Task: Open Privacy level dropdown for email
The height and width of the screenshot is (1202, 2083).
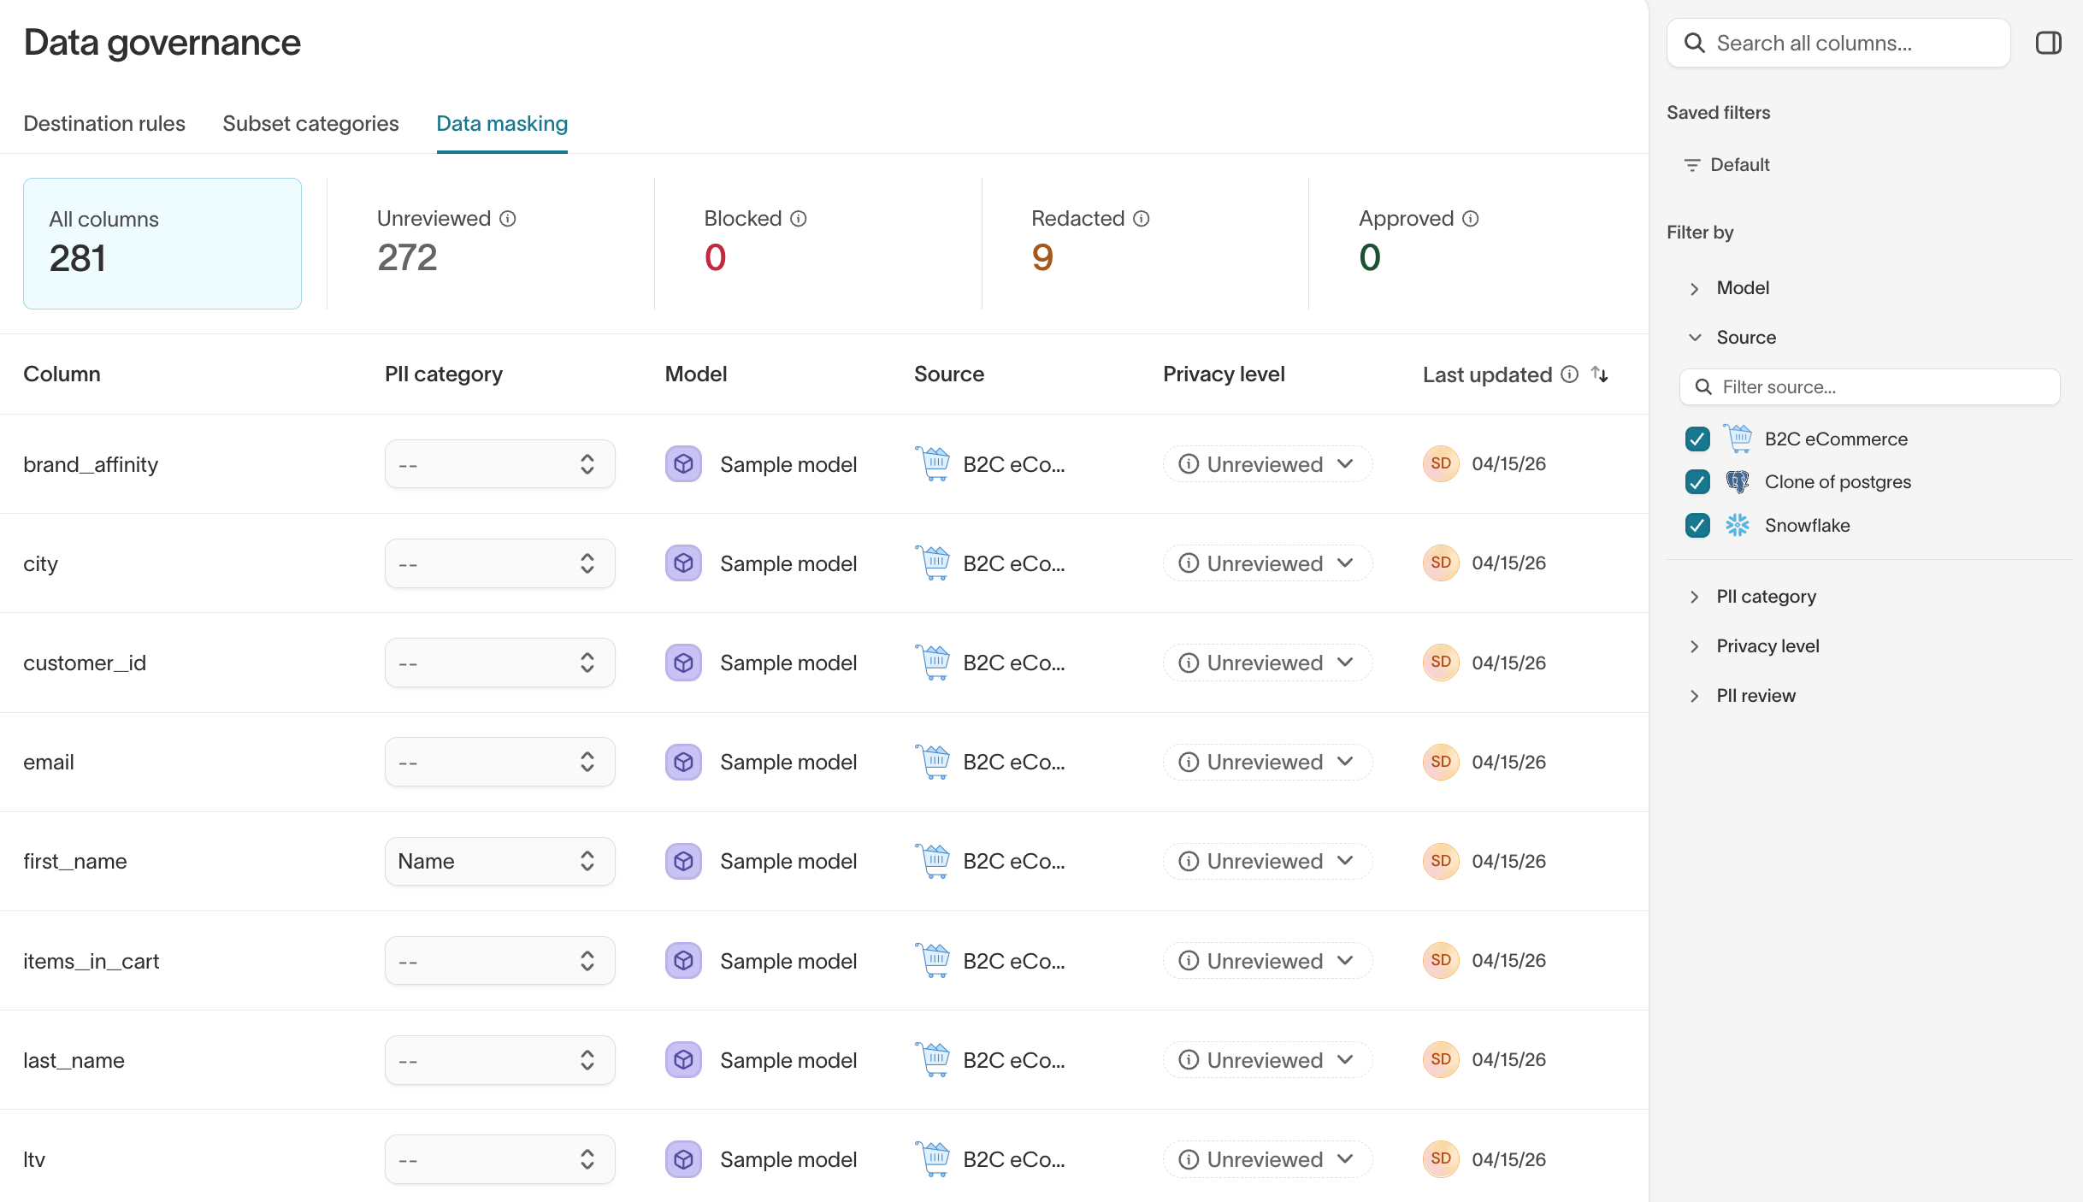Action: (x=1267, y=762)
